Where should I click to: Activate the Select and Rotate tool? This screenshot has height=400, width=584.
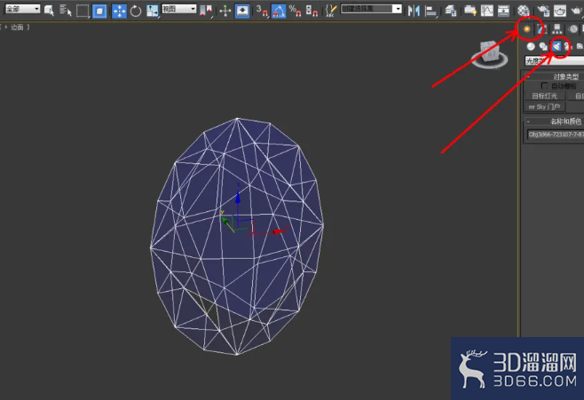136,11
